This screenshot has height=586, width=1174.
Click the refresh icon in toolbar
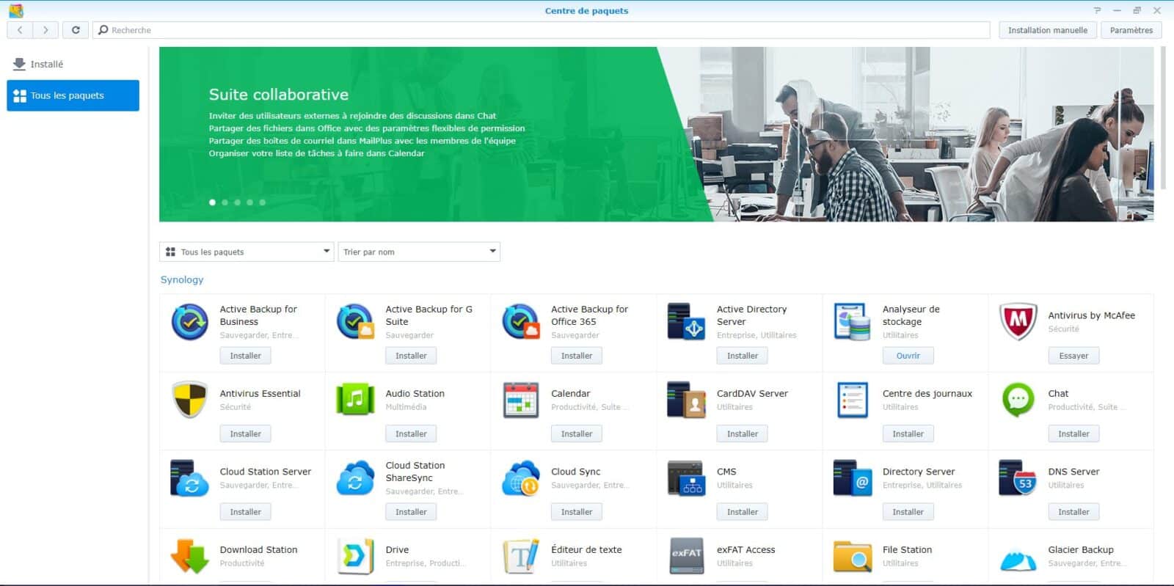click(x=76, y=30)
